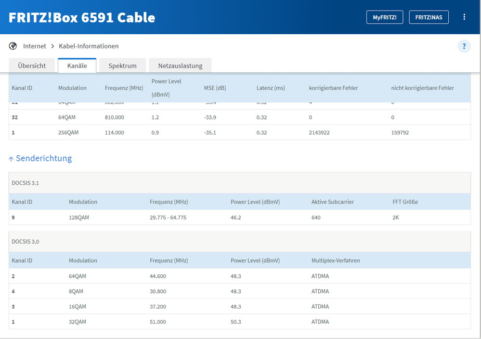Click the 32QAM modulation cell
The width and height of the screenshot is (481, 339).
pos(78,322)
